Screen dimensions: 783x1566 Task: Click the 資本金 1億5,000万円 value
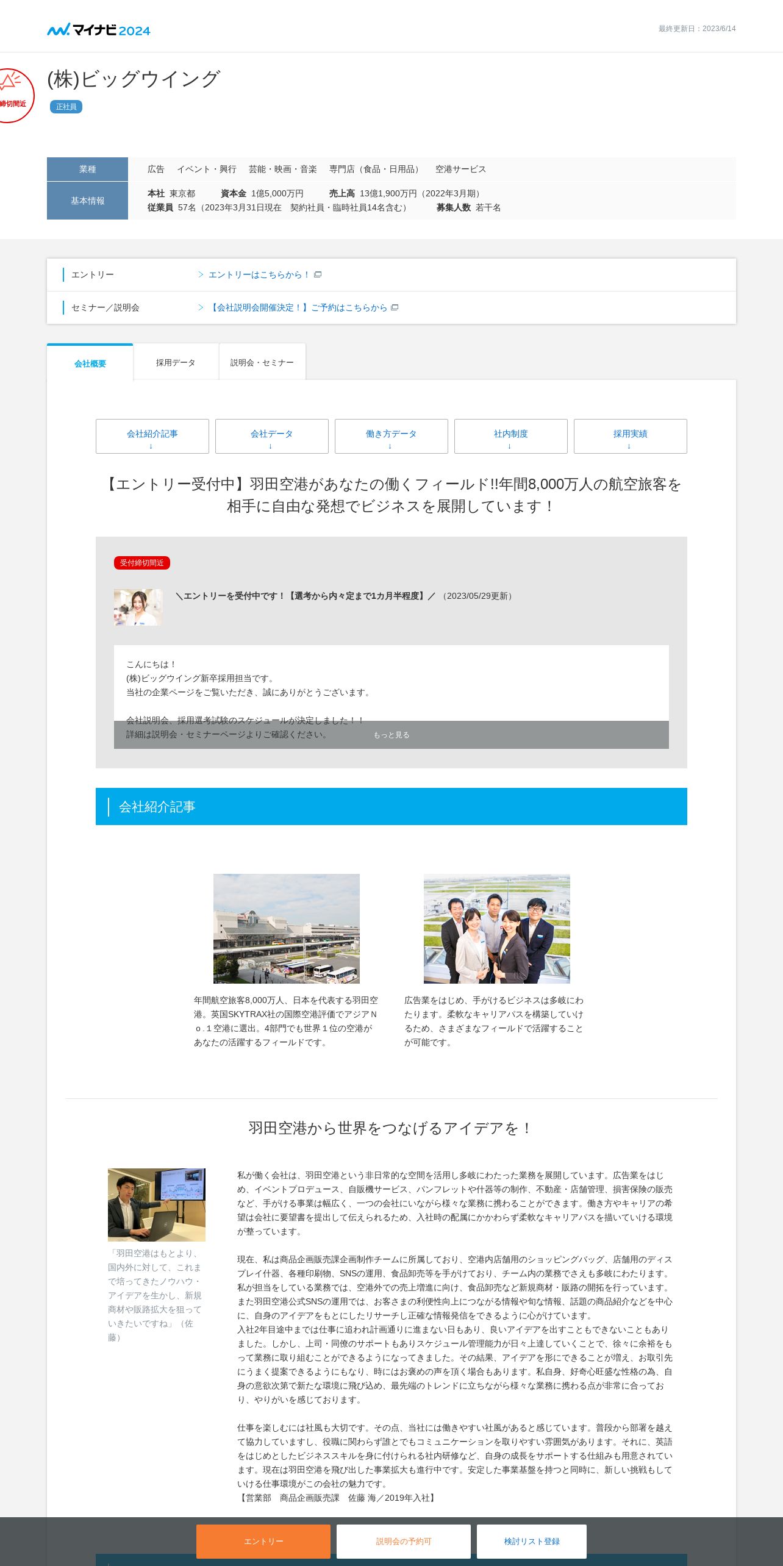pos(262,193)
